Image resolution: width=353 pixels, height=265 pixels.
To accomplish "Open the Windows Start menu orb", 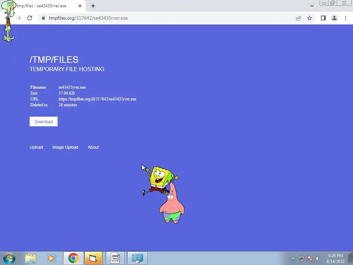I will point(9,258).
